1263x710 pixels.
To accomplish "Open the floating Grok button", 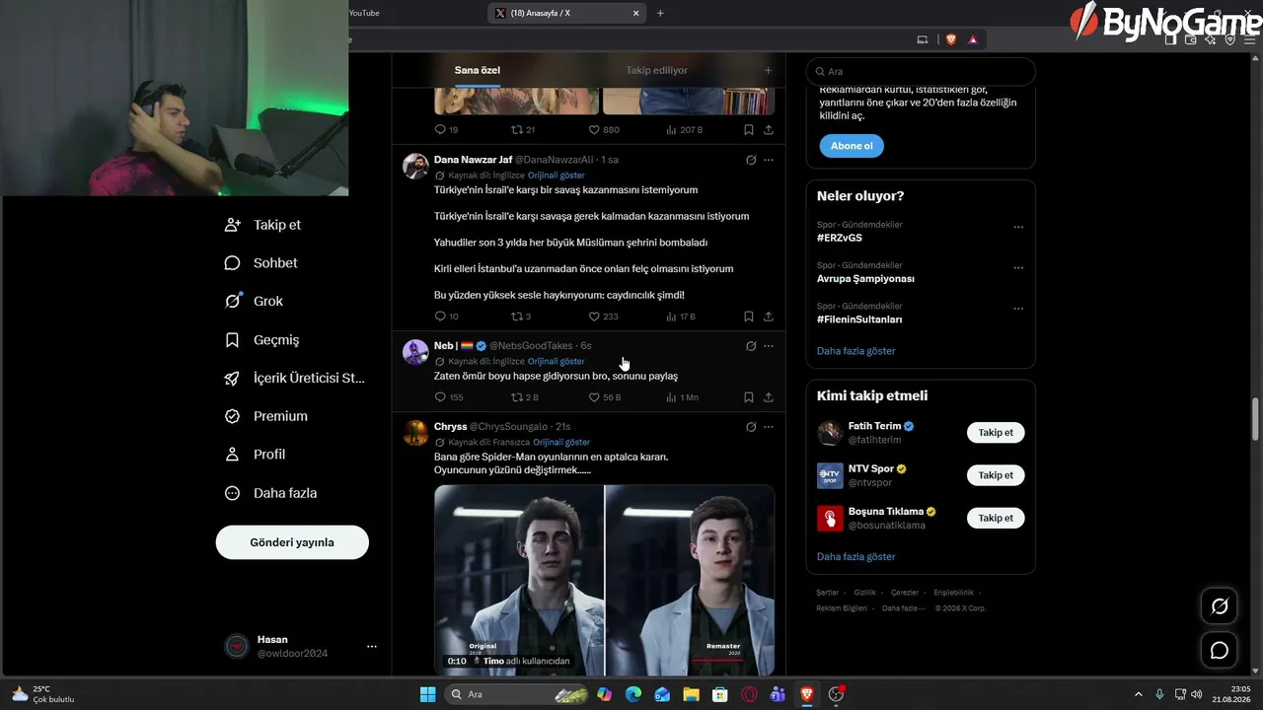I will [1220, 606].
